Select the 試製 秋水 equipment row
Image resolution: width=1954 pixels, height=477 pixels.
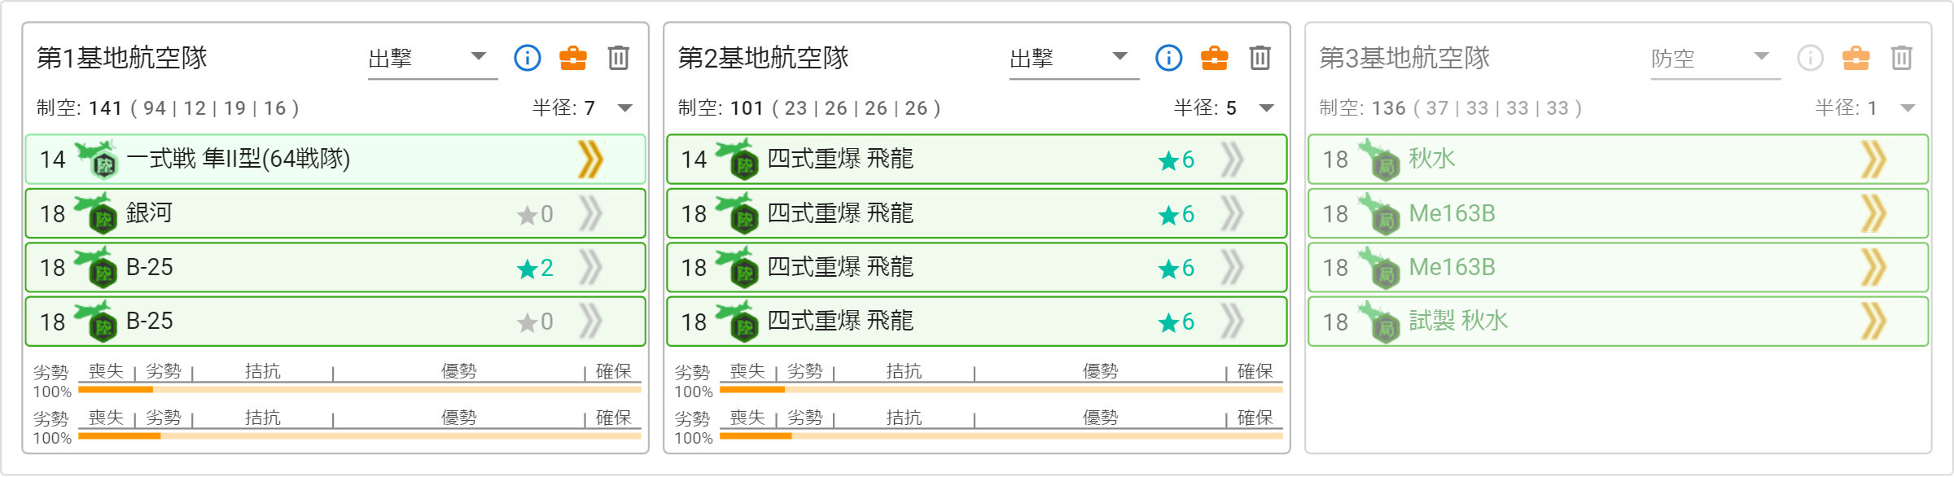point(1618,322)
